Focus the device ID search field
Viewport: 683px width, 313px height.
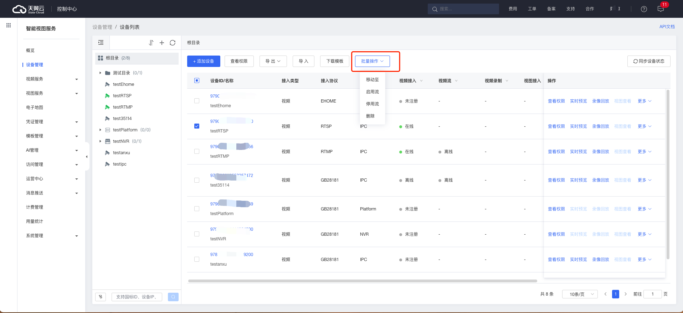point(137,297)
